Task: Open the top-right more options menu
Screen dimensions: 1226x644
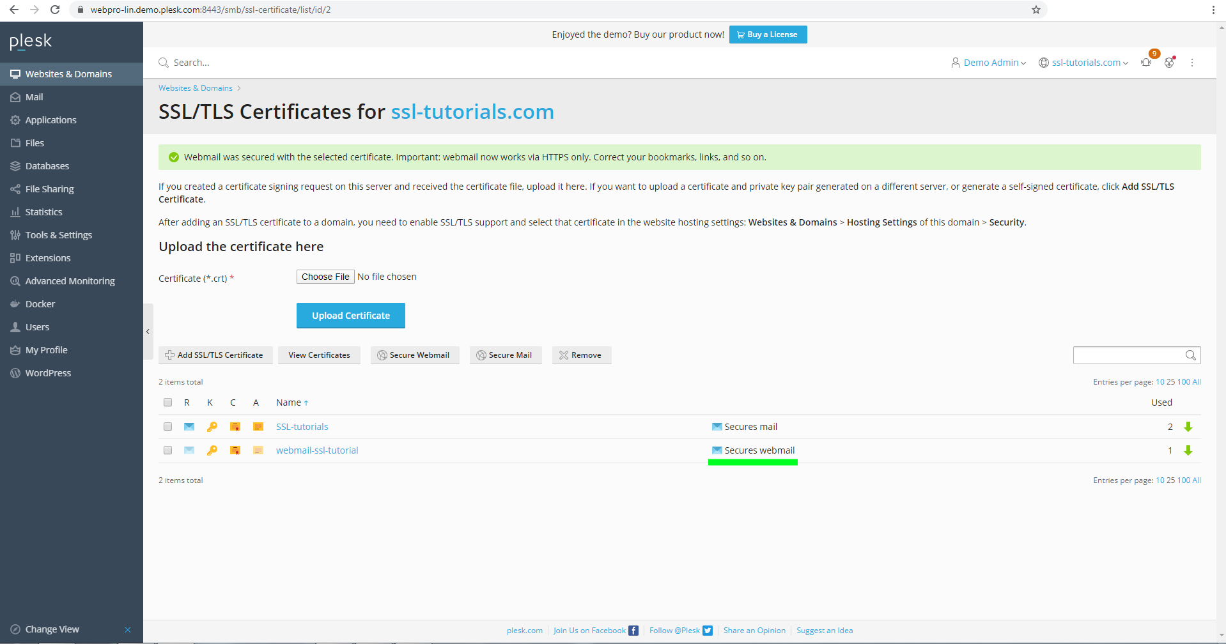Action: pyautogui.click(x=1192, y=63)
